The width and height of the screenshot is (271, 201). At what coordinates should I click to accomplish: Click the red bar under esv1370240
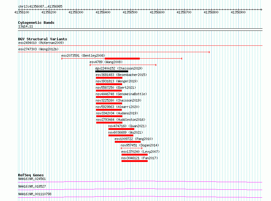click(x=135, y=155)
